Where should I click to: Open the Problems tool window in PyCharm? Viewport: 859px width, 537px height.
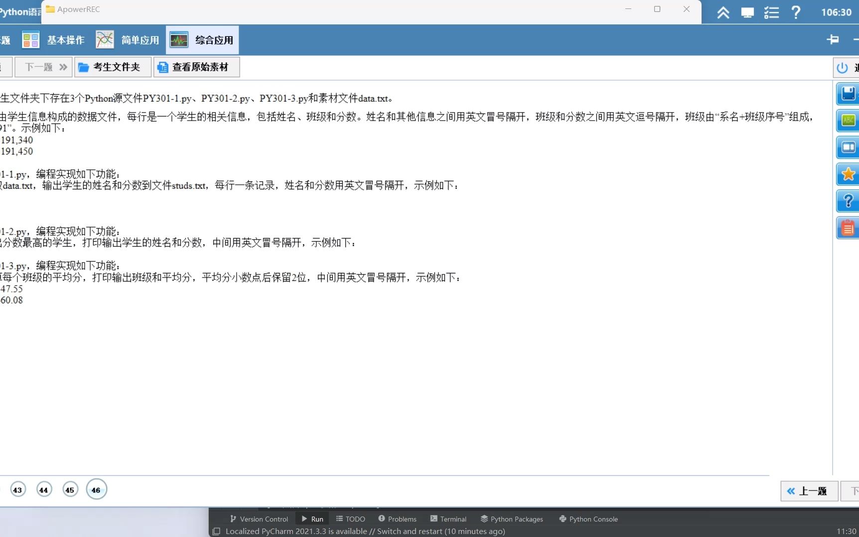tap(397, 519)
